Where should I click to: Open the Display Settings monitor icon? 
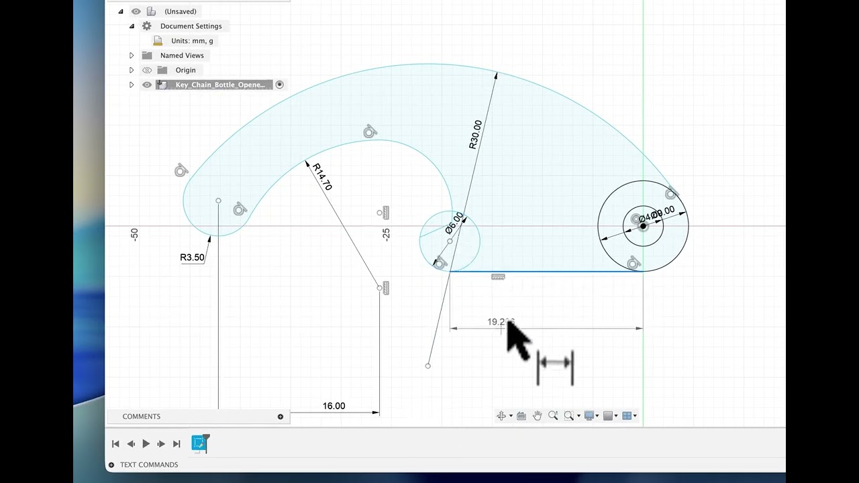coord(589,416)
